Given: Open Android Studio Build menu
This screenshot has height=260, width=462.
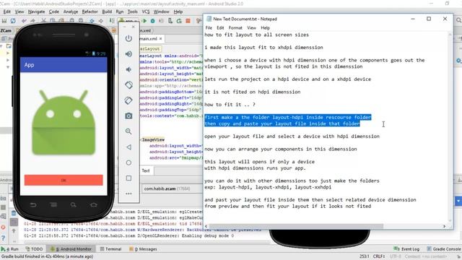Looking at the screenshot, I should pyautogui.click(x=107, y=12).
